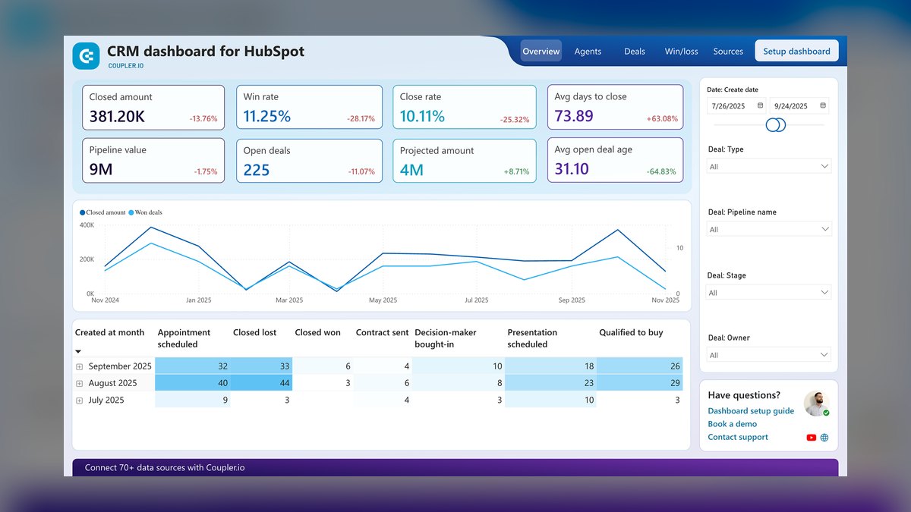This screenshot has height=512, width=911.
Task: Open the website globe icon
Action: click(x=824, y=438)
